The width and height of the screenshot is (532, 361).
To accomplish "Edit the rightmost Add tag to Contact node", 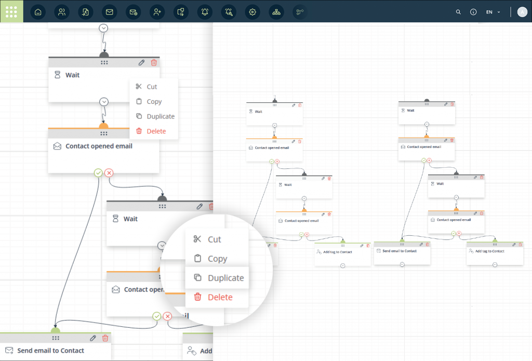I will click(x=514, y=245).
